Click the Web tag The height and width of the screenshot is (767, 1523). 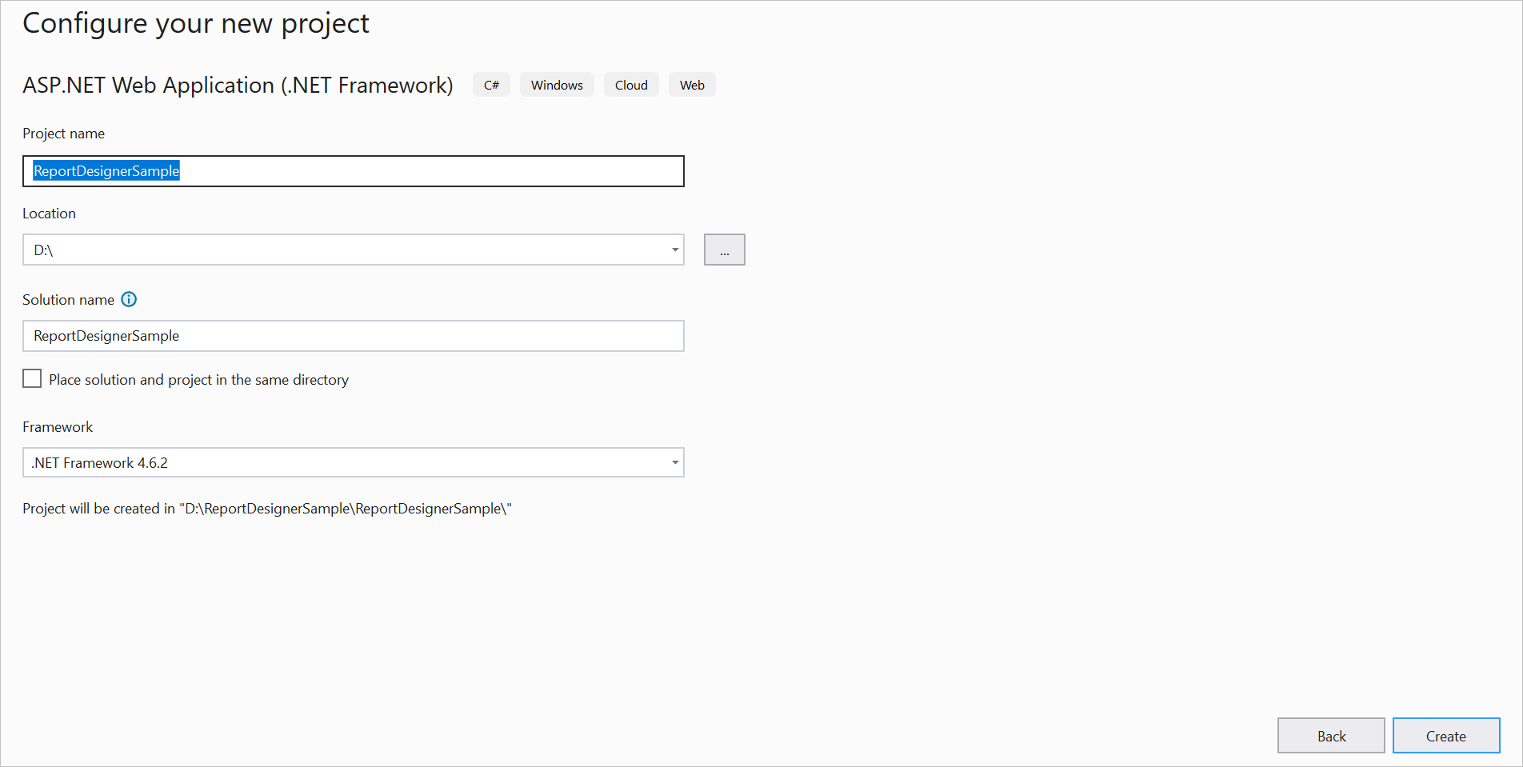click(692, 85)
